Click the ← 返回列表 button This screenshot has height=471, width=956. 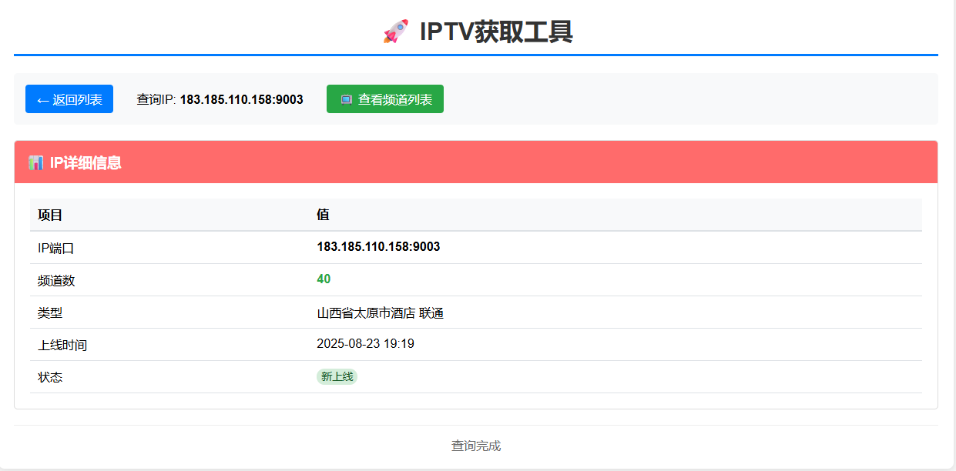69,99
